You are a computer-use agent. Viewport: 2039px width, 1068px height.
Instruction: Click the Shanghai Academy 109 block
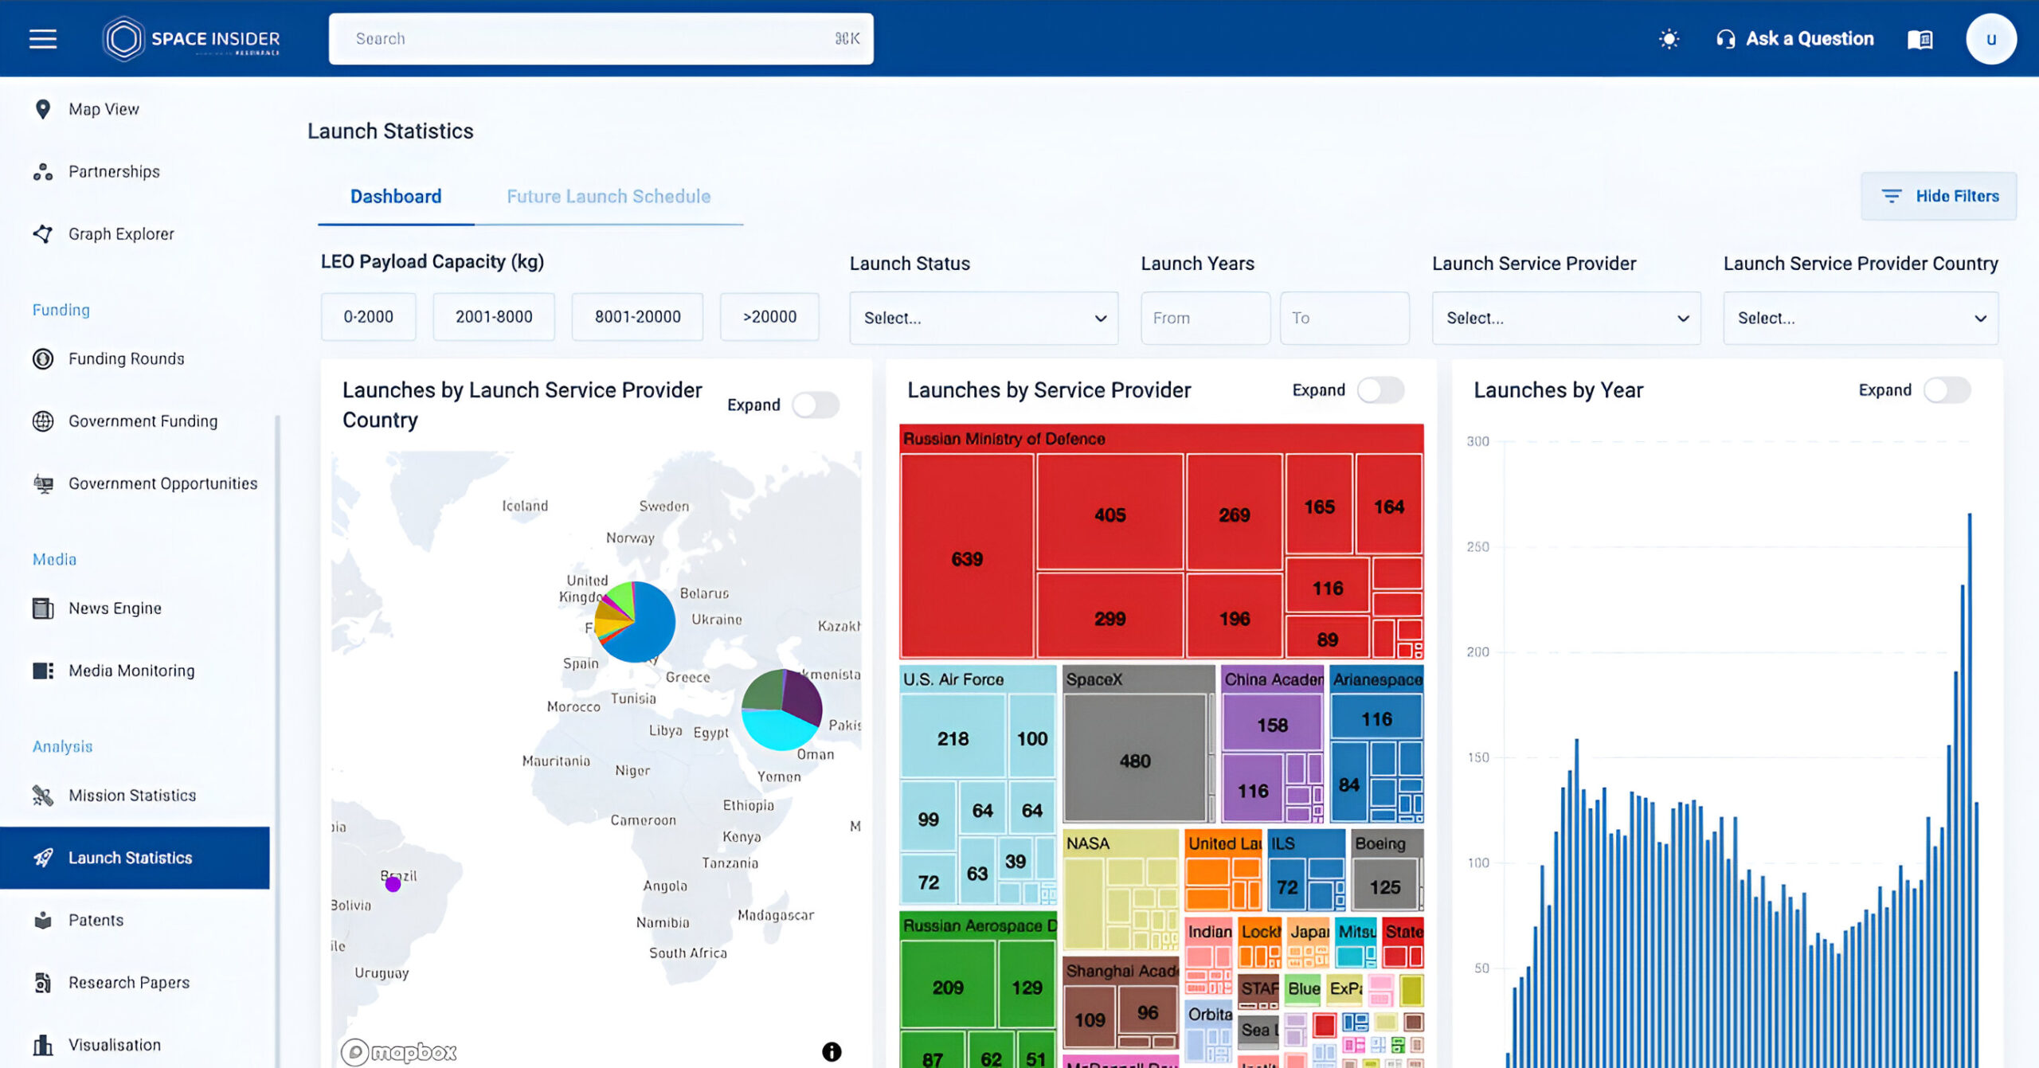1089,1017
